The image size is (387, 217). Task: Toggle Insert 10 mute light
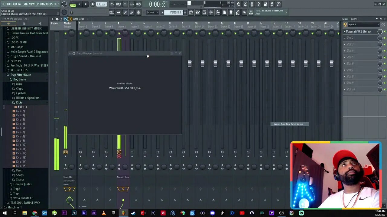197,33
